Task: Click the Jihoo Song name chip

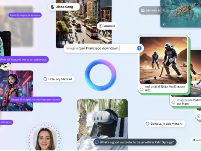Action: point(64,7)
